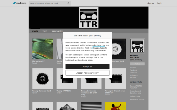
Task: Click the Berlin, Germany location text
Action: pyautogui.click(x=136, y=60)
